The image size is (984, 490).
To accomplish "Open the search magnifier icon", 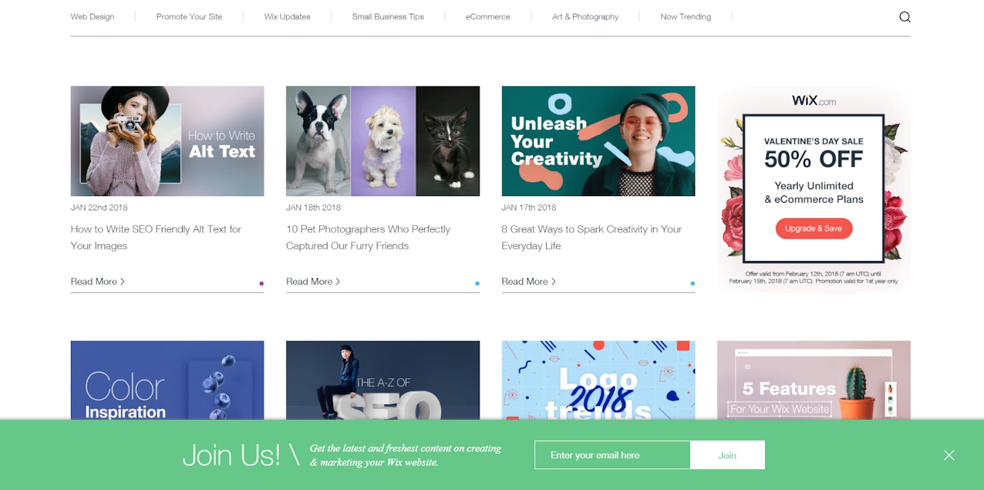I will pyautogui.click(x=905, y=17).
